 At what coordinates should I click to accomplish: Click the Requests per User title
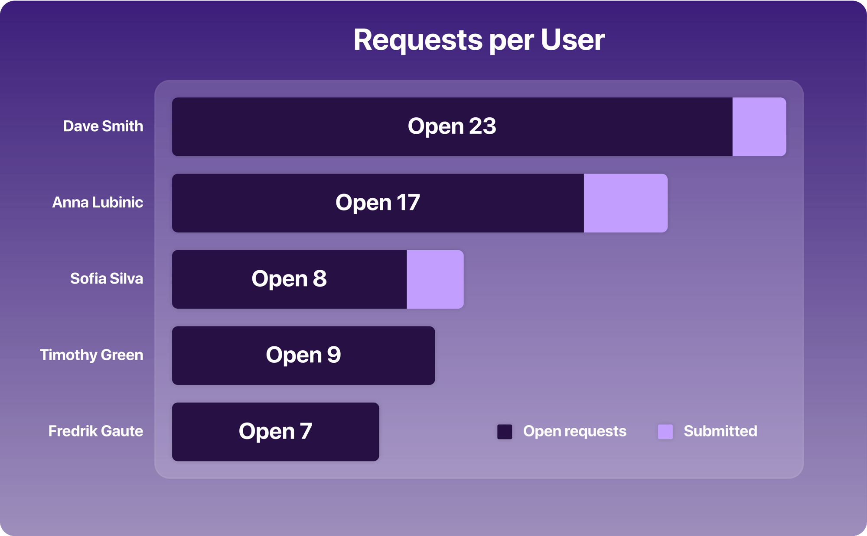click(479, 40)
